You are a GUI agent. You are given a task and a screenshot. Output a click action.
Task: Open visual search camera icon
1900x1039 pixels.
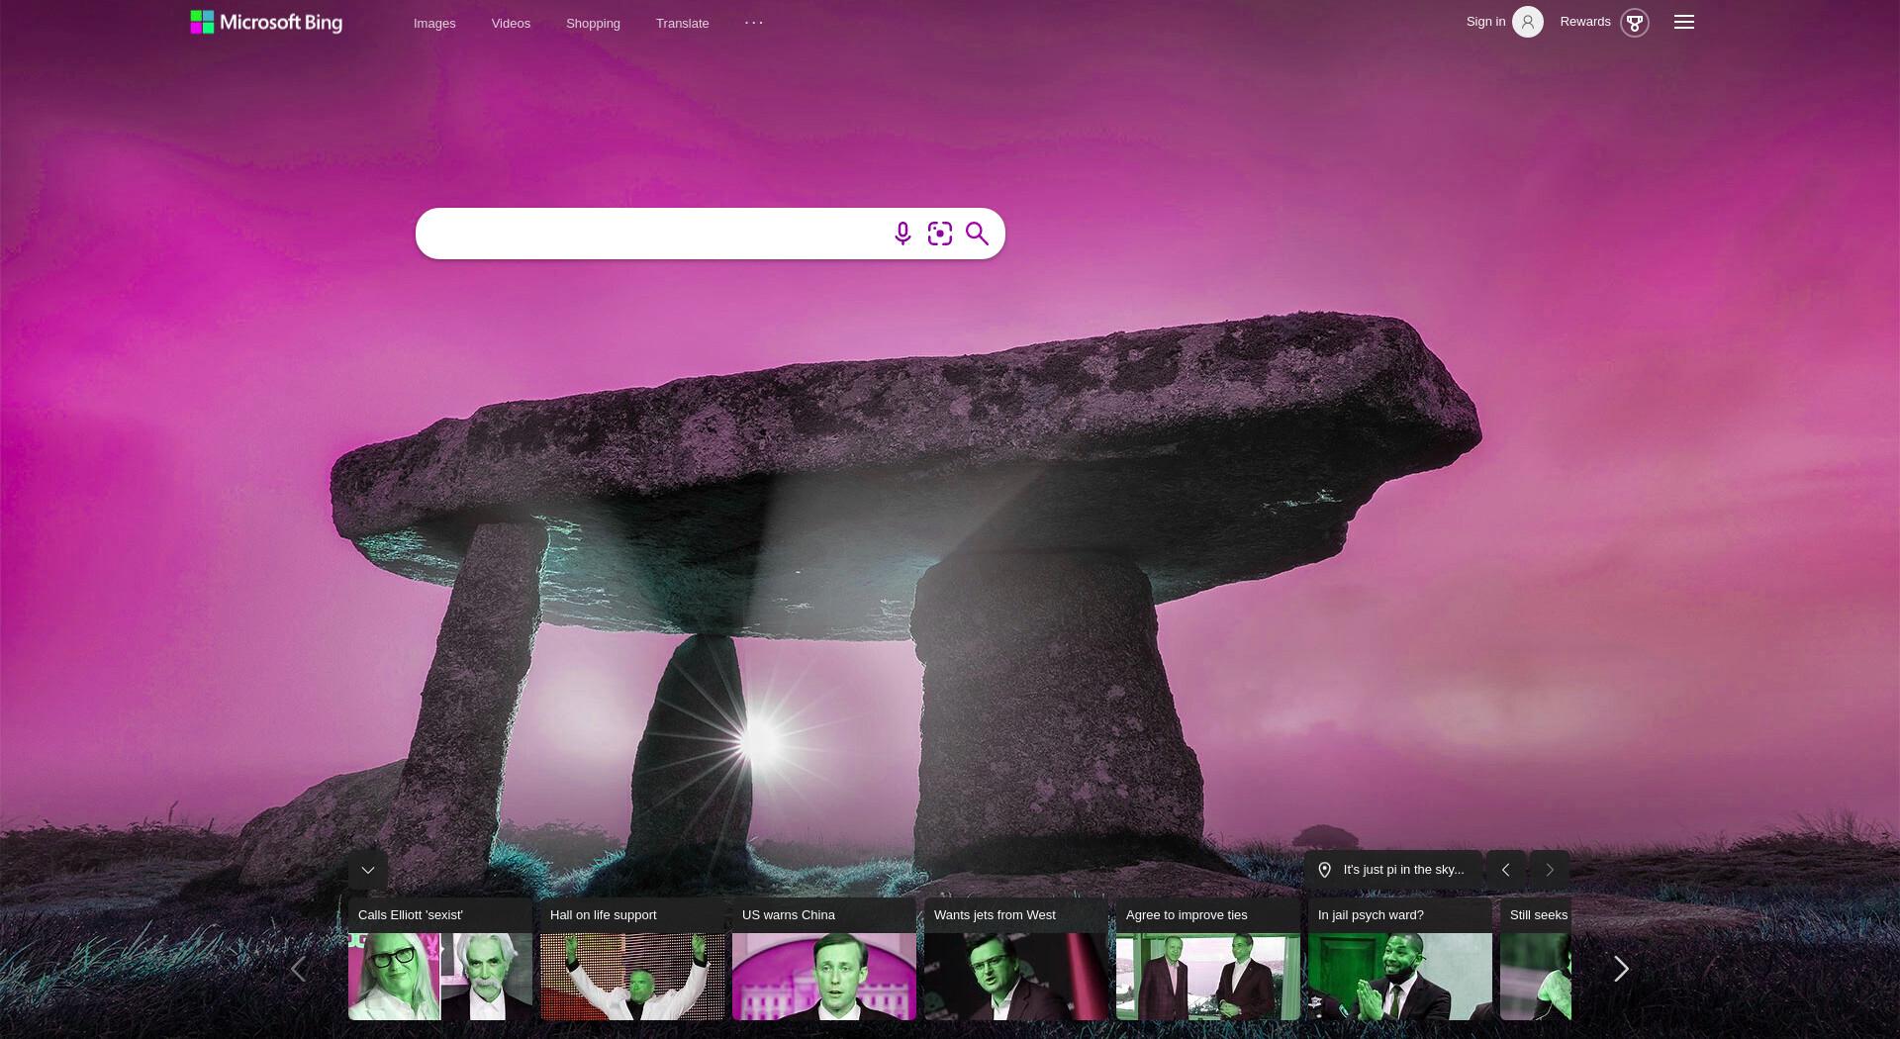(x=940, y=234)
